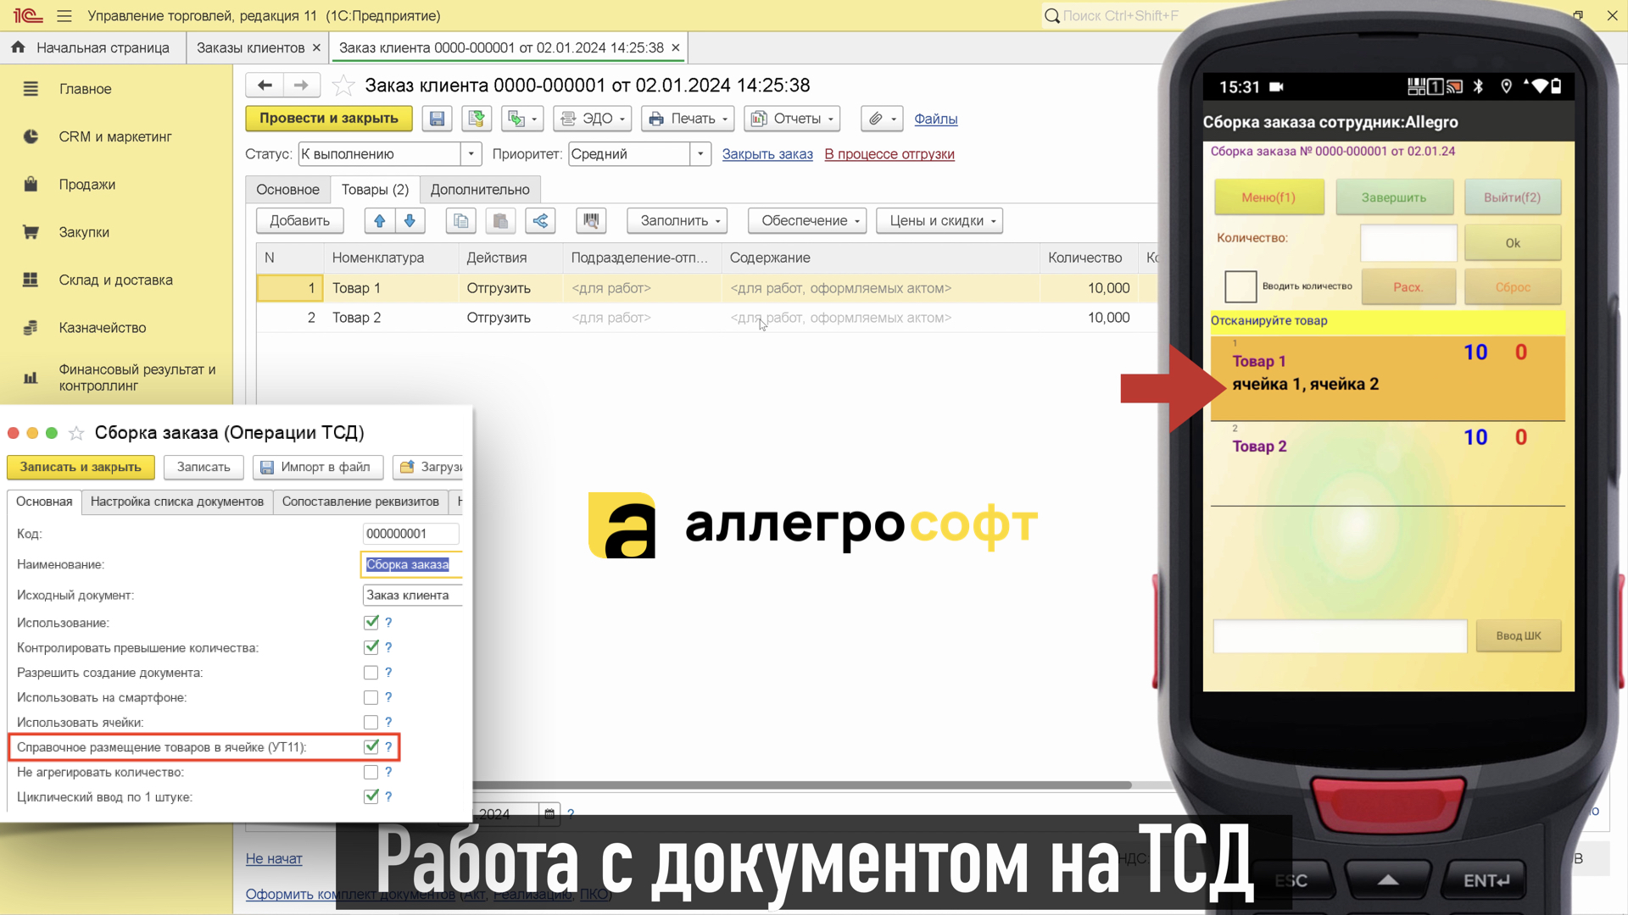Open the Склад и доставка sidebar section
1628x915 pixels.
(x=117, y=280)
